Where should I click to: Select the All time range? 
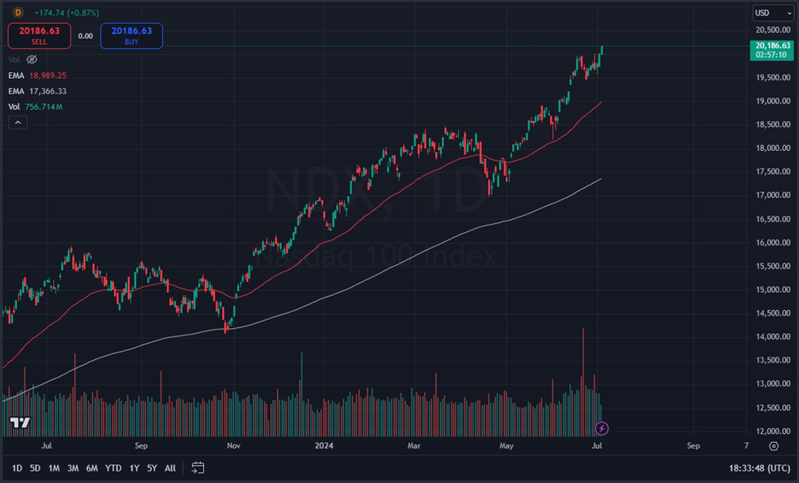(170, 468)
